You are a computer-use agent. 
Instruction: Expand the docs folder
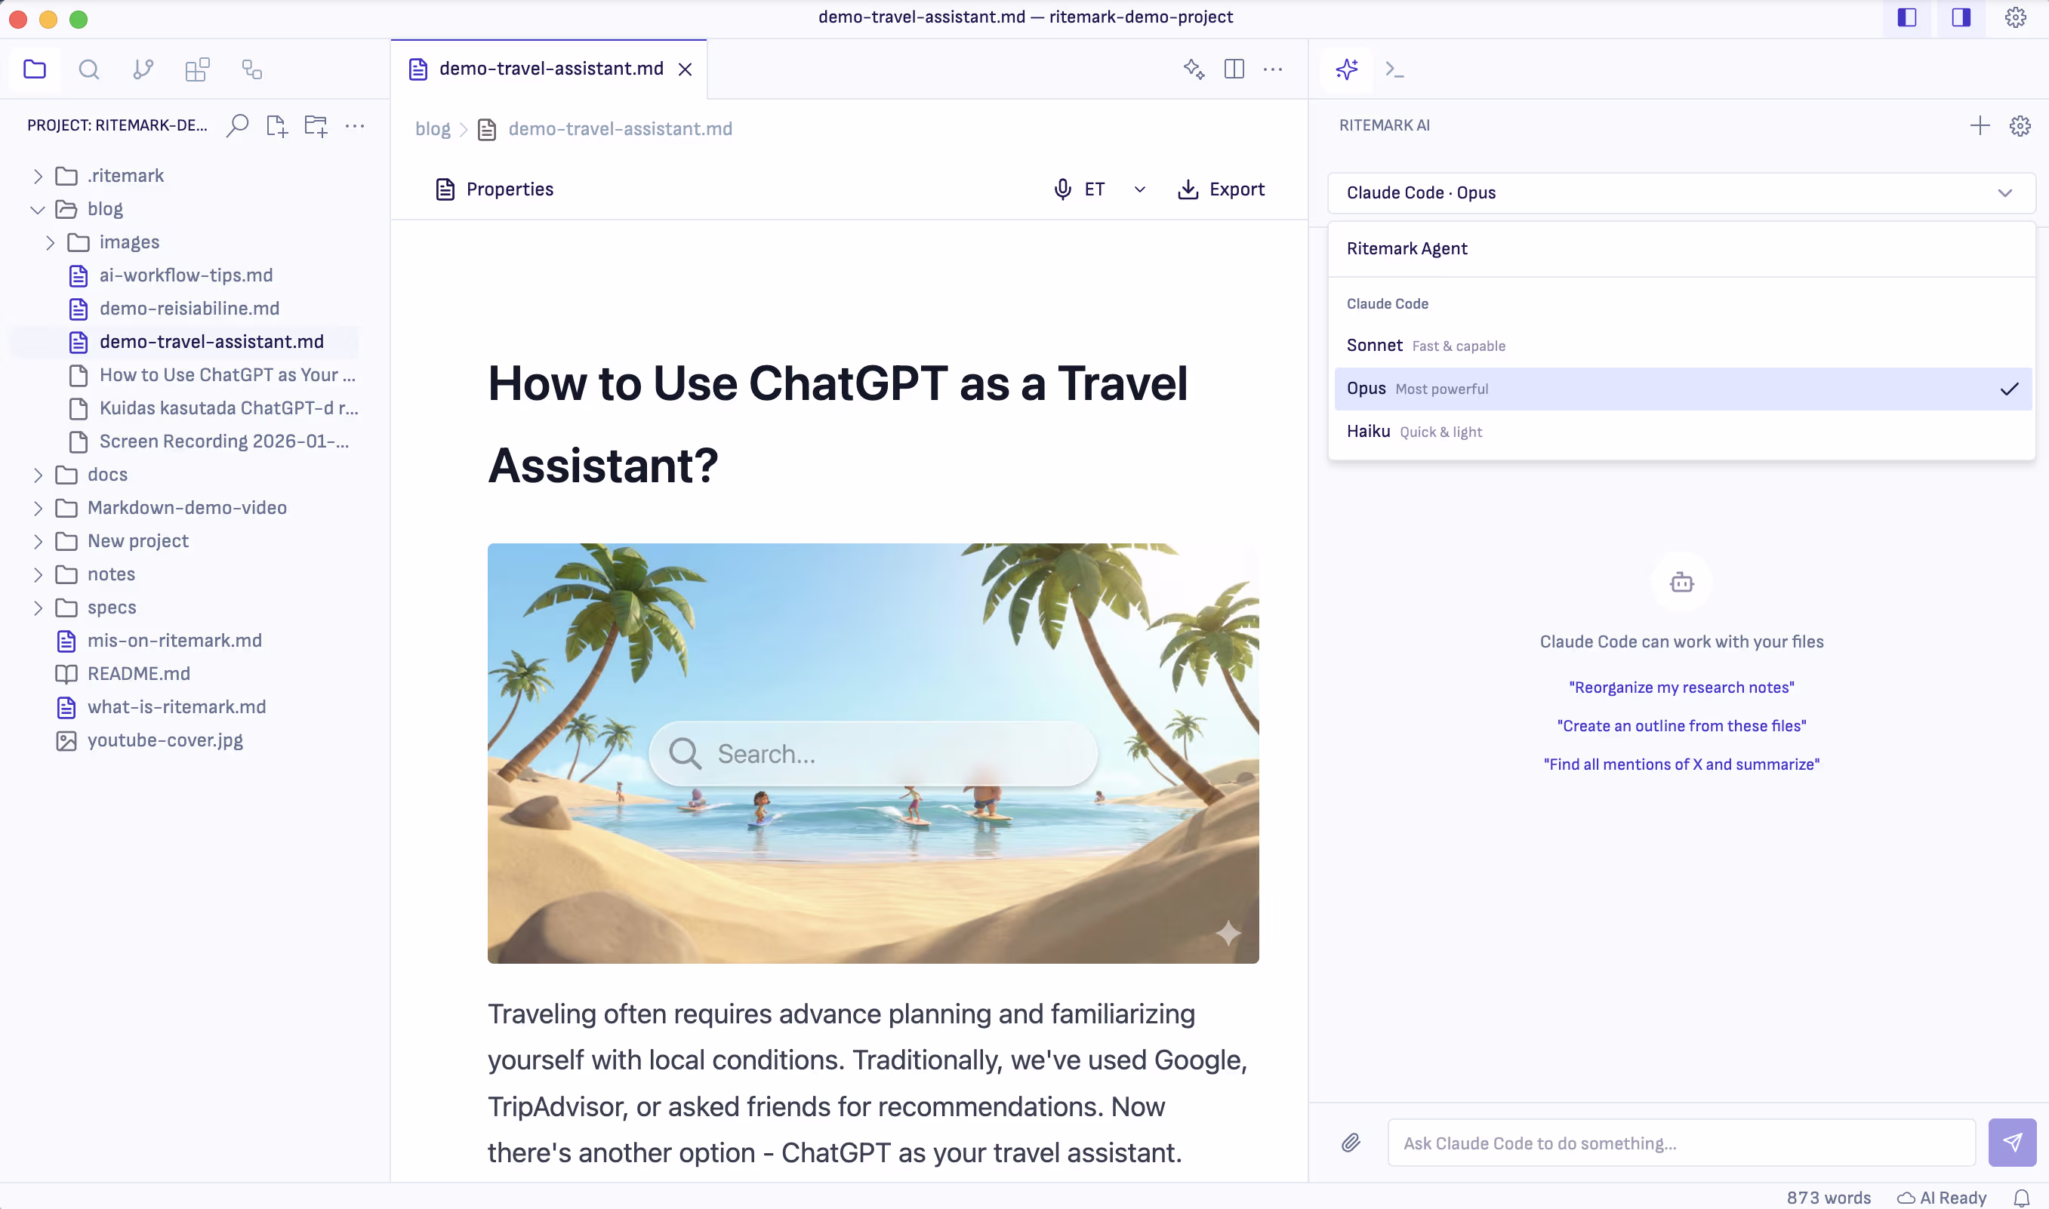point(39,475)
